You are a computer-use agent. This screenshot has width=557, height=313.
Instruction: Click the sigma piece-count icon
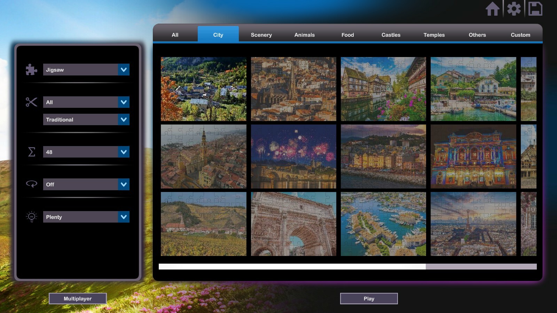click(x=31, y=152)
